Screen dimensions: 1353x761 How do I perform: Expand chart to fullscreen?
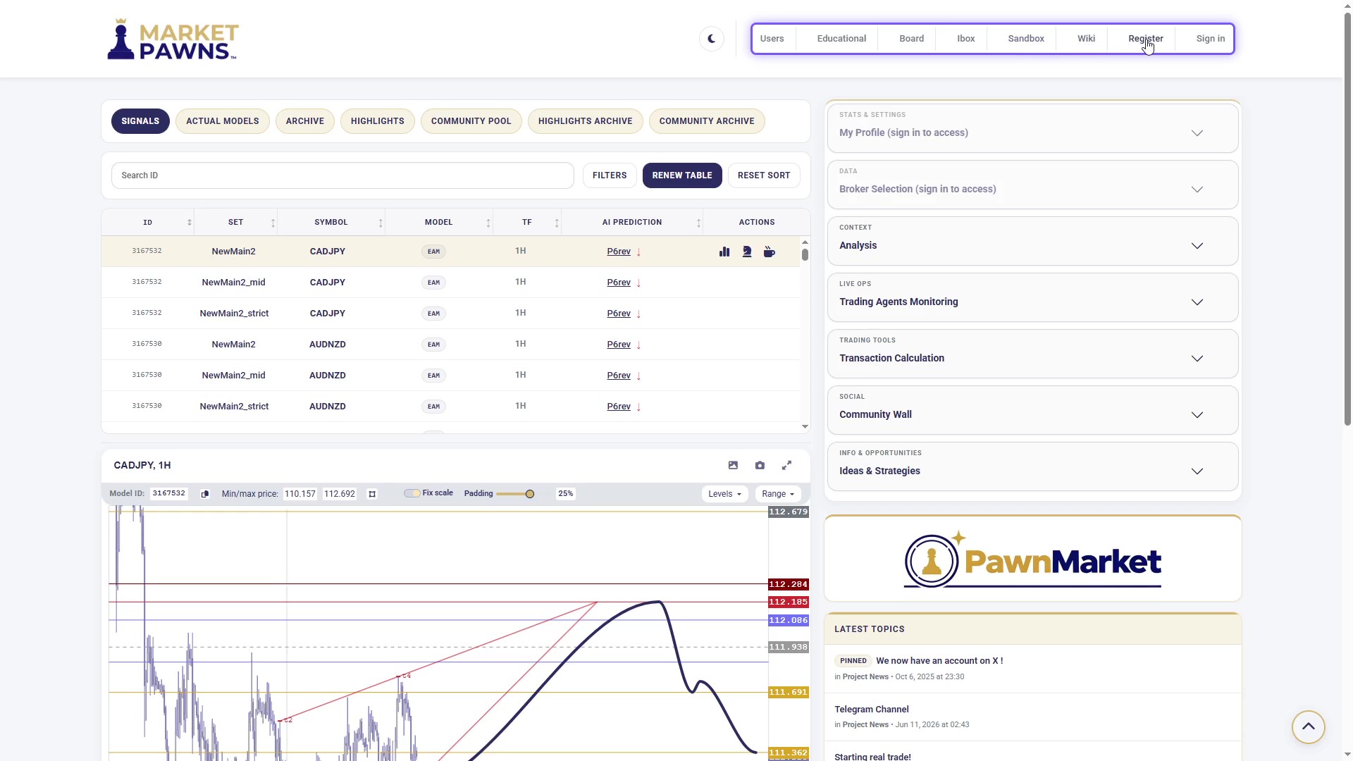click(x=786, y=465)
